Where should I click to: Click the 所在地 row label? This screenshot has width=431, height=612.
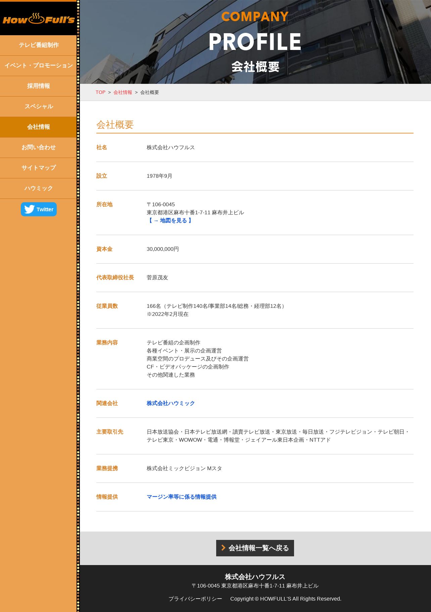tap(104, 205)
